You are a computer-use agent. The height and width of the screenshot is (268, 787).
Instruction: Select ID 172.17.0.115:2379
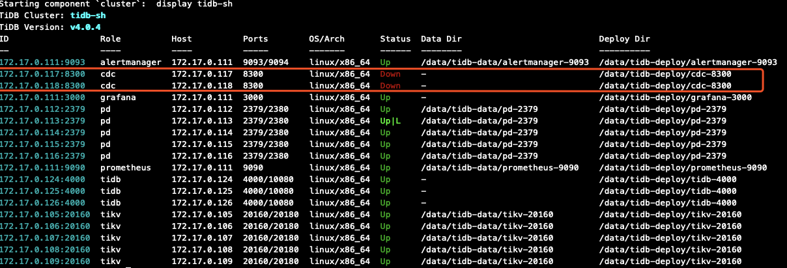click(x=43, y=144)
